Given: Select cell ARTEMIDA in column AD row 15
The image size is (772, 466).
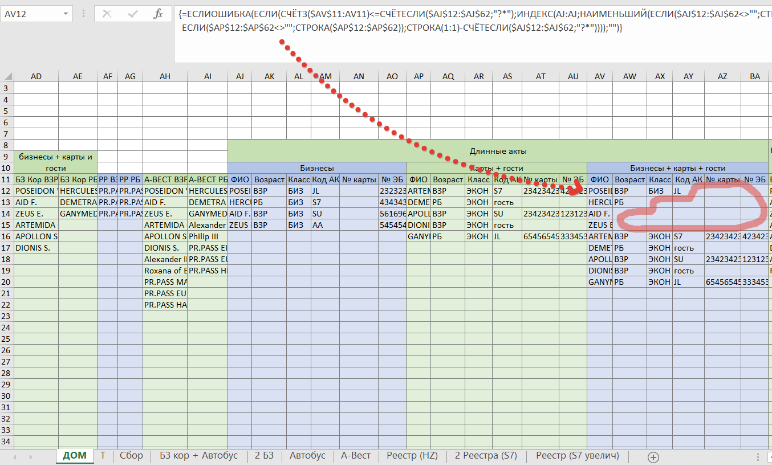Looking at the screenshot, I should [x=36, y=225].
